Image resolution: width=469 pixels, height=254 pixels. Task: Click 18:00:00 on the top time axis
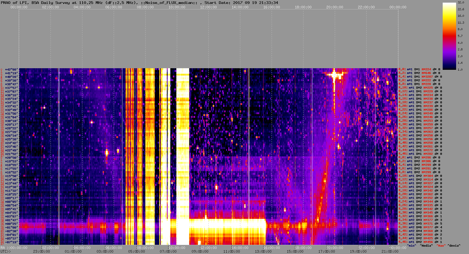(303, 7)
